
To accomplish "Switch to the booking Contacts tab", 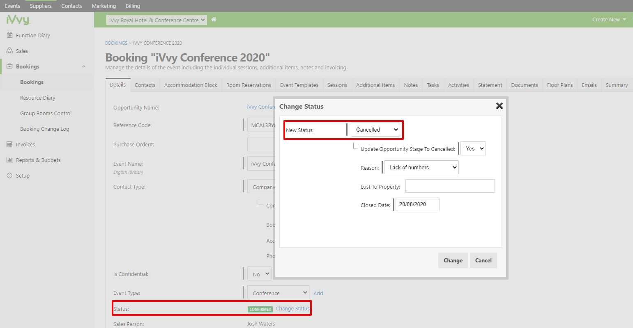I will 145,85.
